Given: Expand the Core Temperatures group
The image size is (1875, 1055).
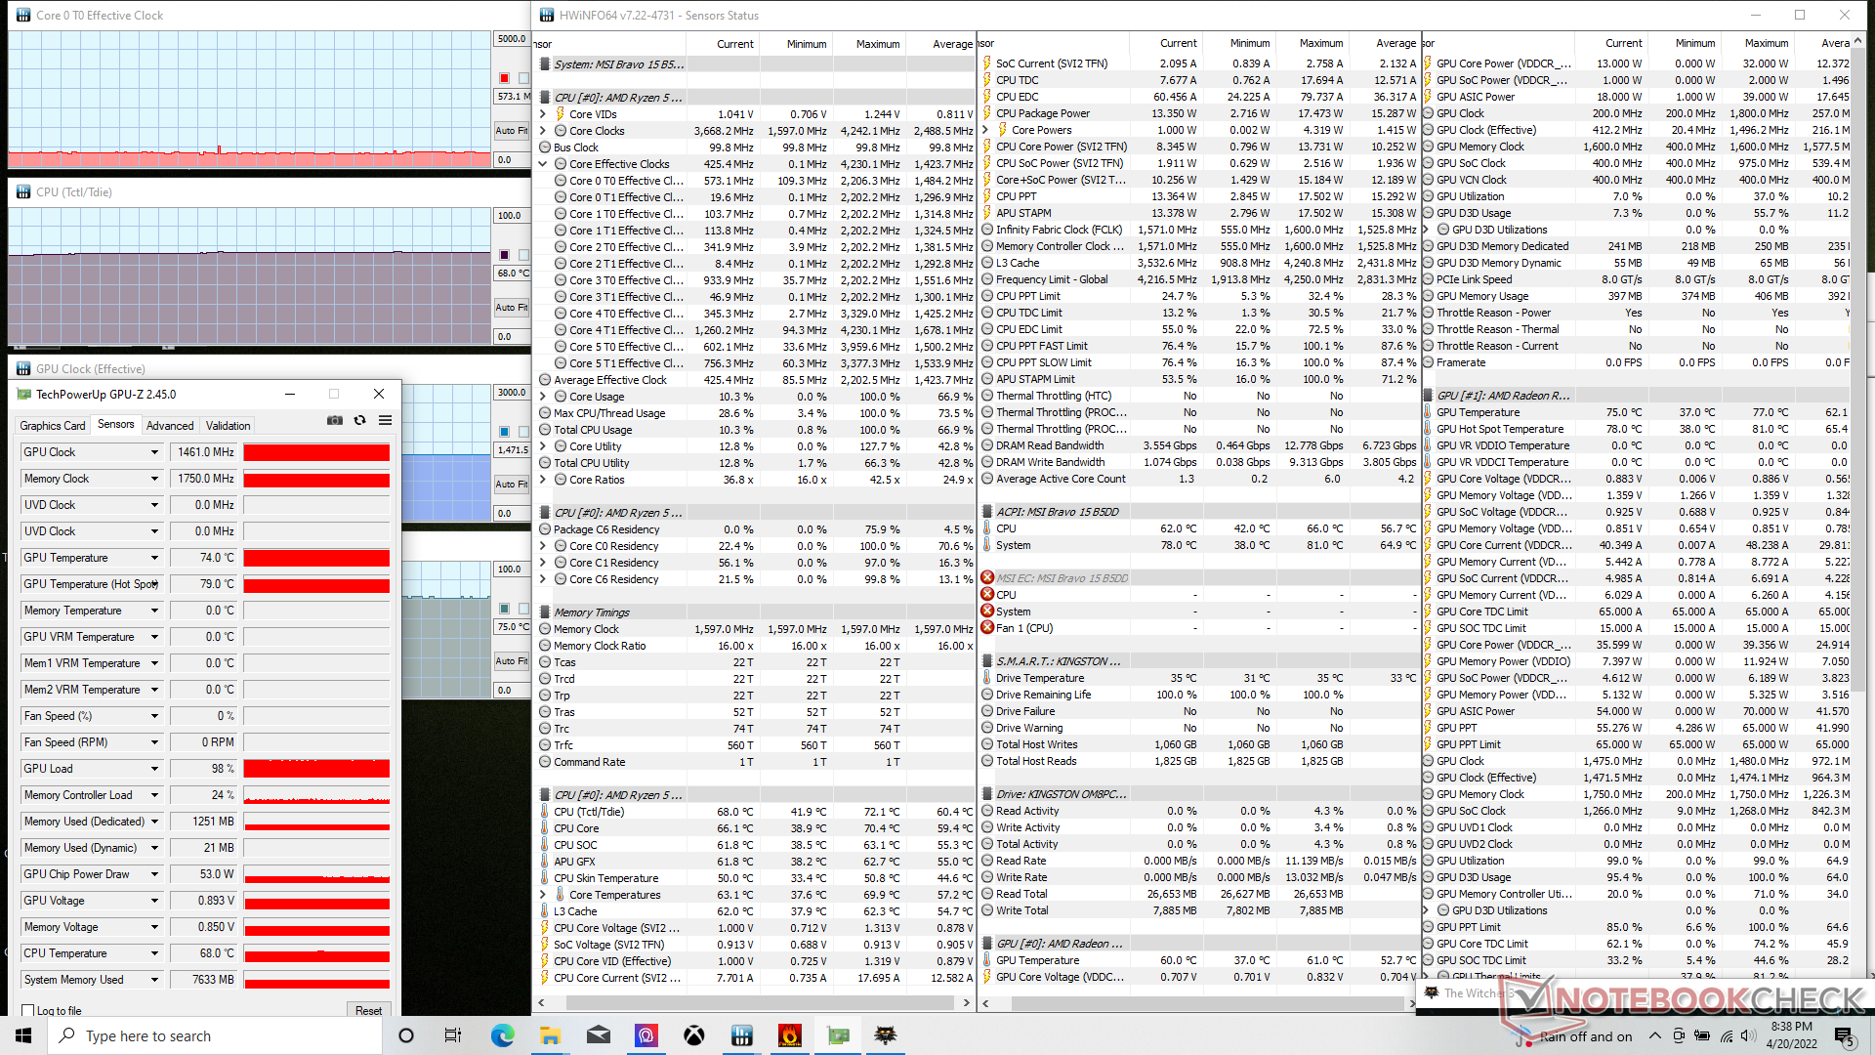Looking at the screenshot, I should pos(543,895).
